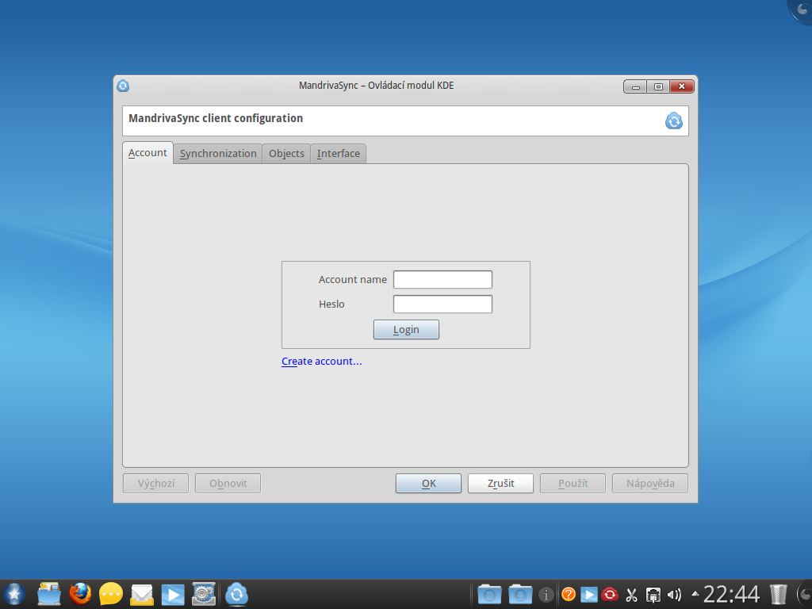
Task: Click the red MandrivaSync cloud tray icon
Action: click(610, 594)
